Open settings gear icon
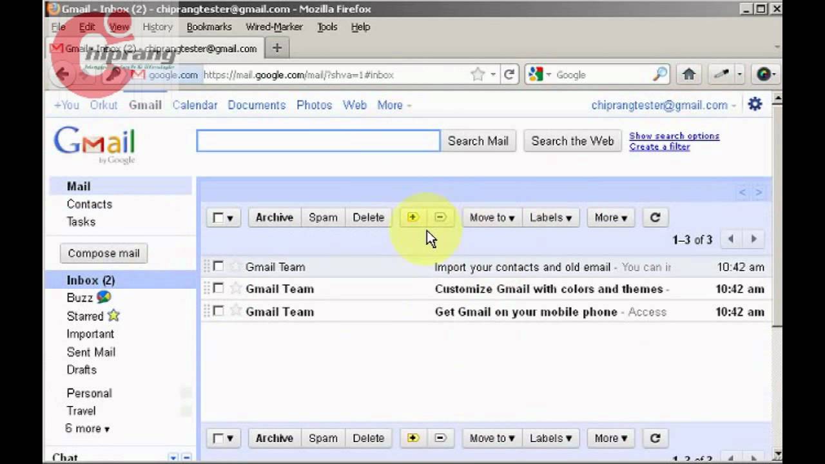825x464 pixels. 755,104
